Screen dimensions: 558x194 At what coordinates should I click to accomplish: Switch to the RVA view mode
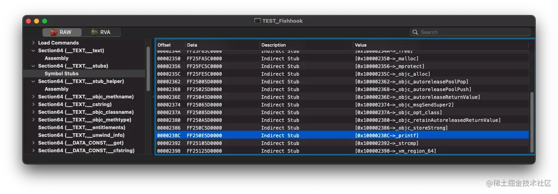click(101, 32)
